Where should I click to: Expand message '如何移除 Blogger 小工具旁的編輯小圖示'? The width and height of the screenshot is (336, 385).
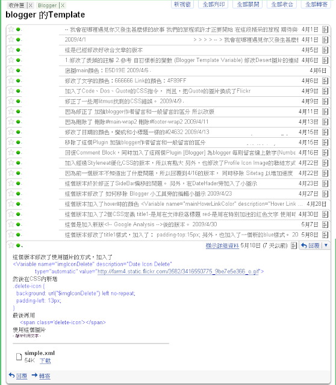click(148, 194)
